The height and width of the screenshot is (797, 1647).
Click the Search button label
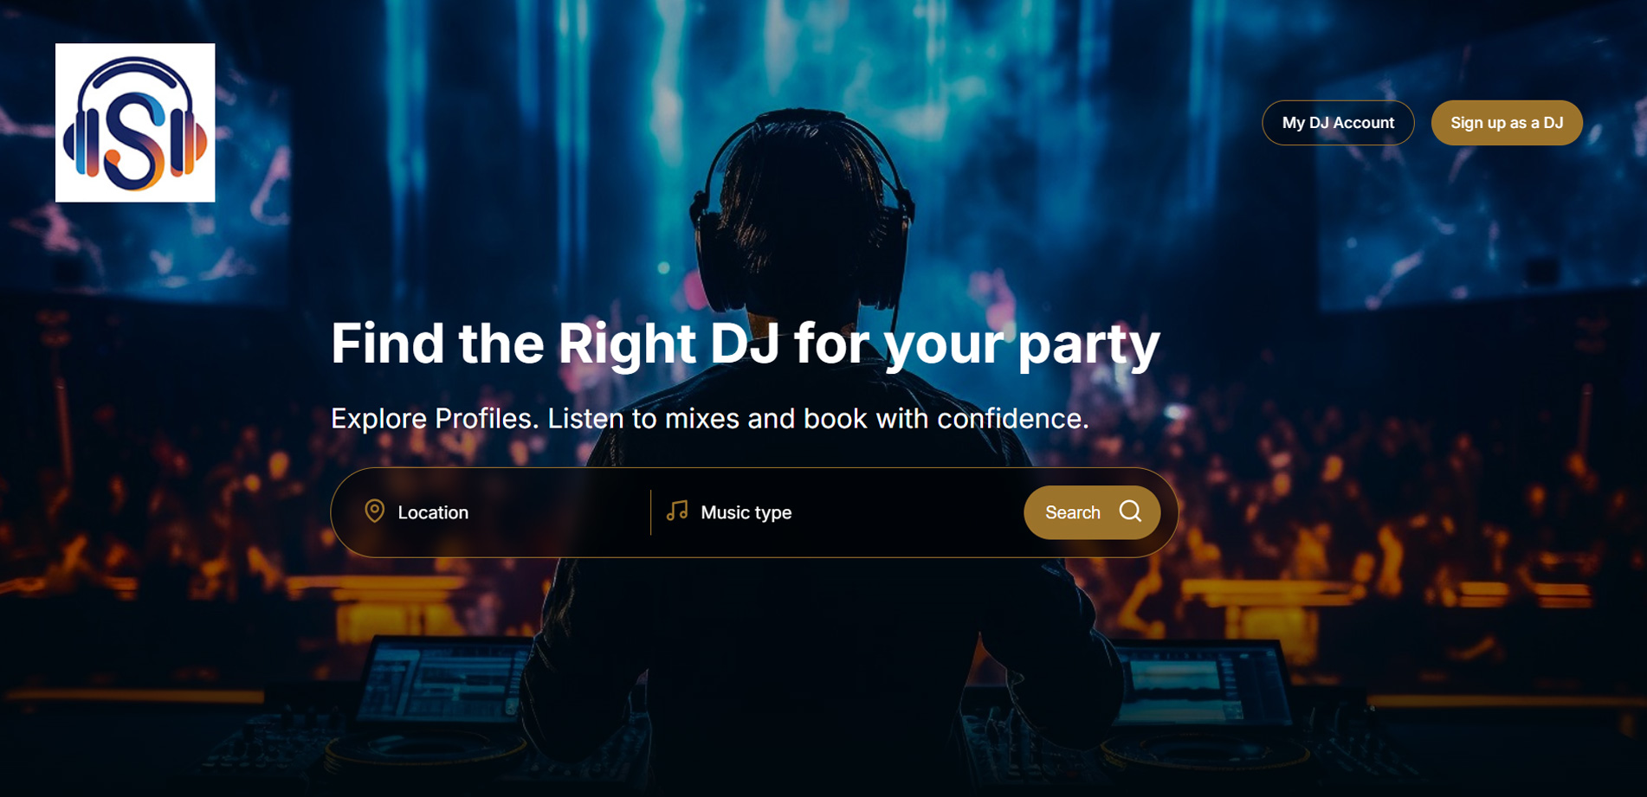(1073, 512)
